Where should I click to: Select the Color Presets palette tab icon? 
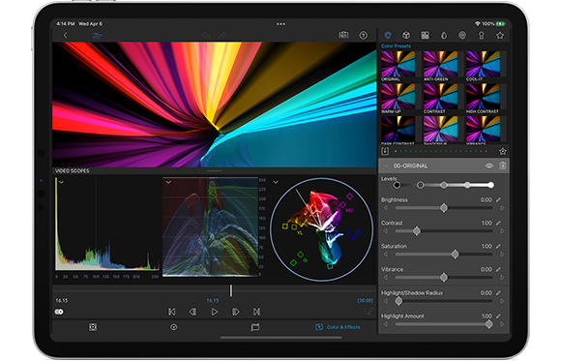(388, 35)
